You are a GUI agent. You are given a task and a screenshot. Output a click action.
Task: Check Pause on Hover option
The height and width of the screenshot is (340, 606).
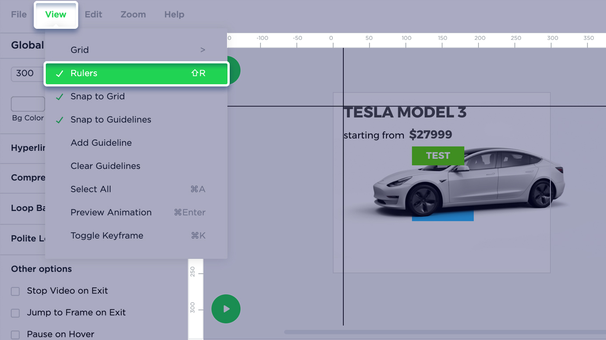pyautogui.click(x=16, y=335)
